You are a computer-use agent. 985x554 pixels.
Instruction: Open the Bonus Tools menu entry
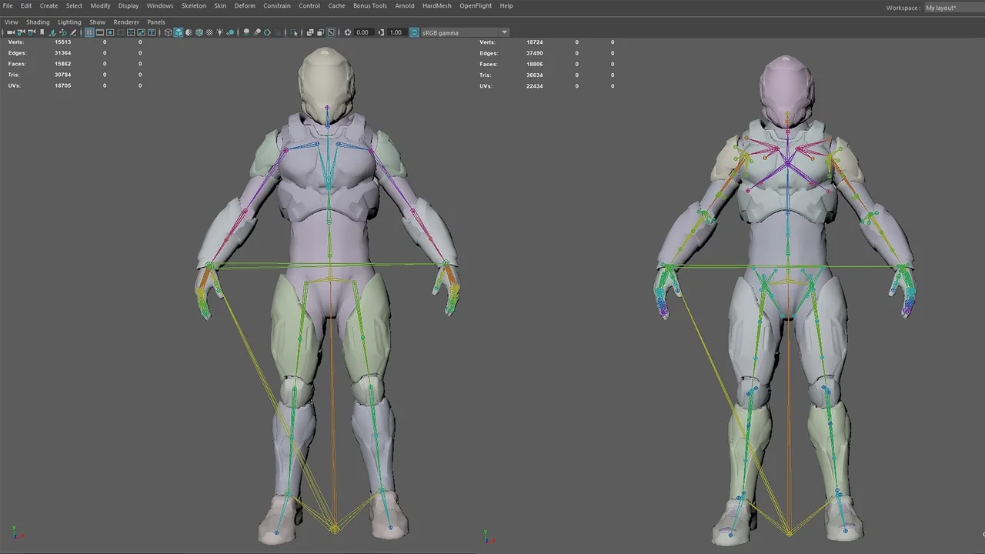coord(369,5)
